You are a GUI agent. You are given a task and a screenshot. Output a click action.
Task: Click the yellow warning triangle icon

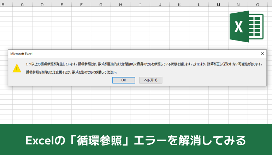[x=17, y=68]
